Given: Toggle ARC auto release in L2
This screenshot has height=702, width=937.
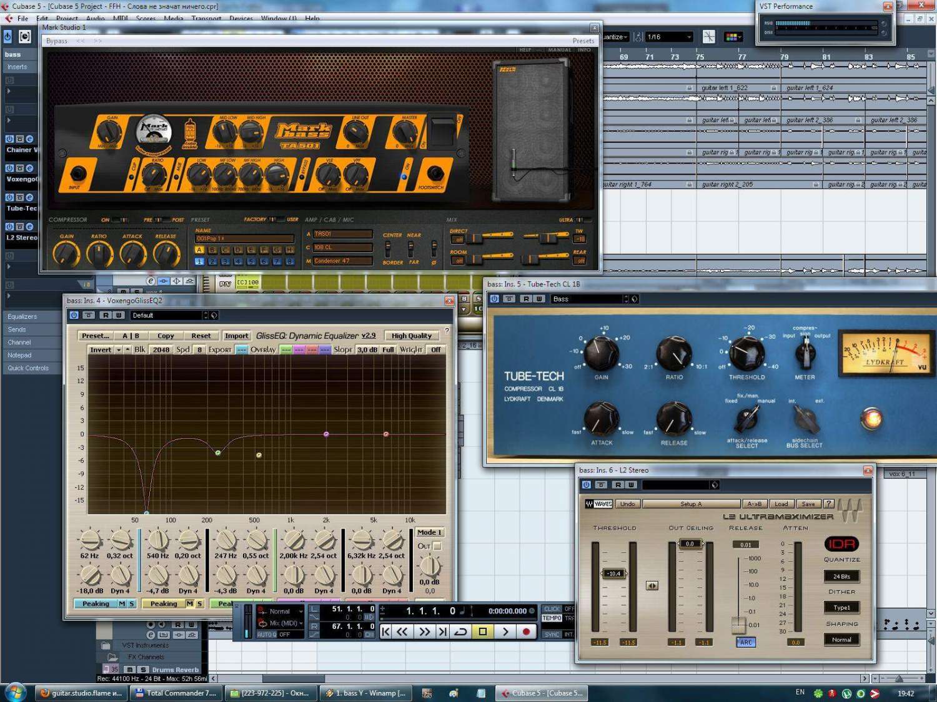Looking at the screenshot, I should tap(746, 642).
